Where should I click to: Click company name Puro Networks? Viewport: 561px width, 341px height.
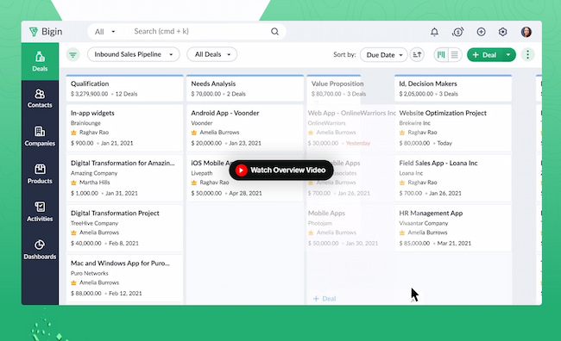(x=90, y=273)
